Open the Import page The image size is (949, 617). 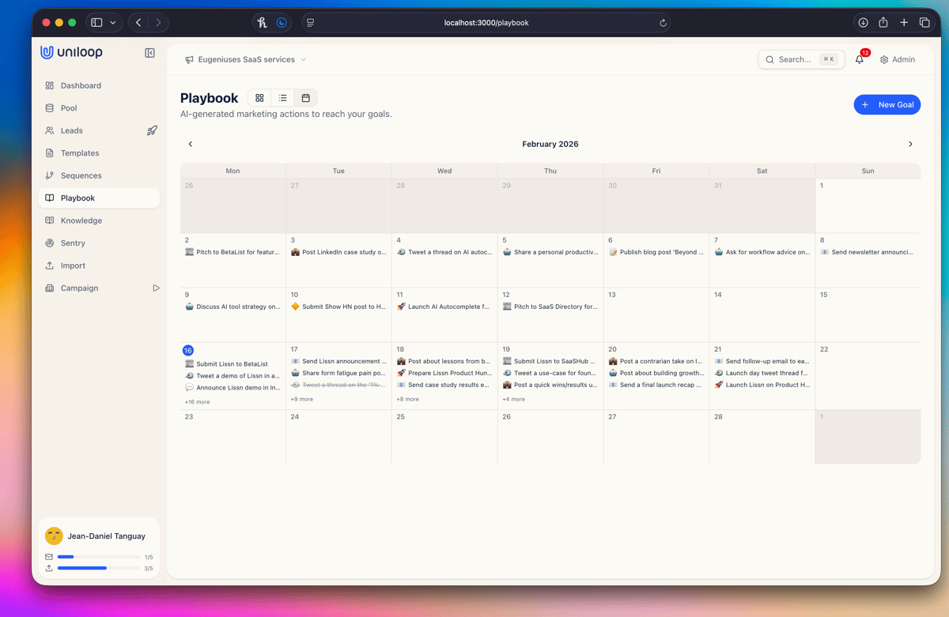(99, 265)
